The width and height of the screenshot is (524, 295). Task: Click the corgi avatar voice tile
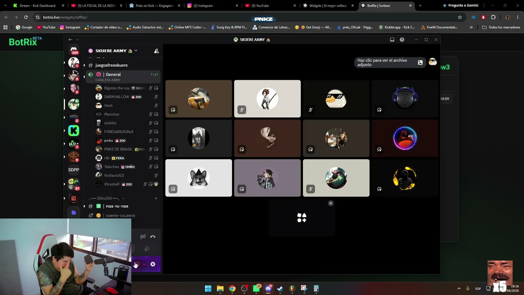(199, 178)
